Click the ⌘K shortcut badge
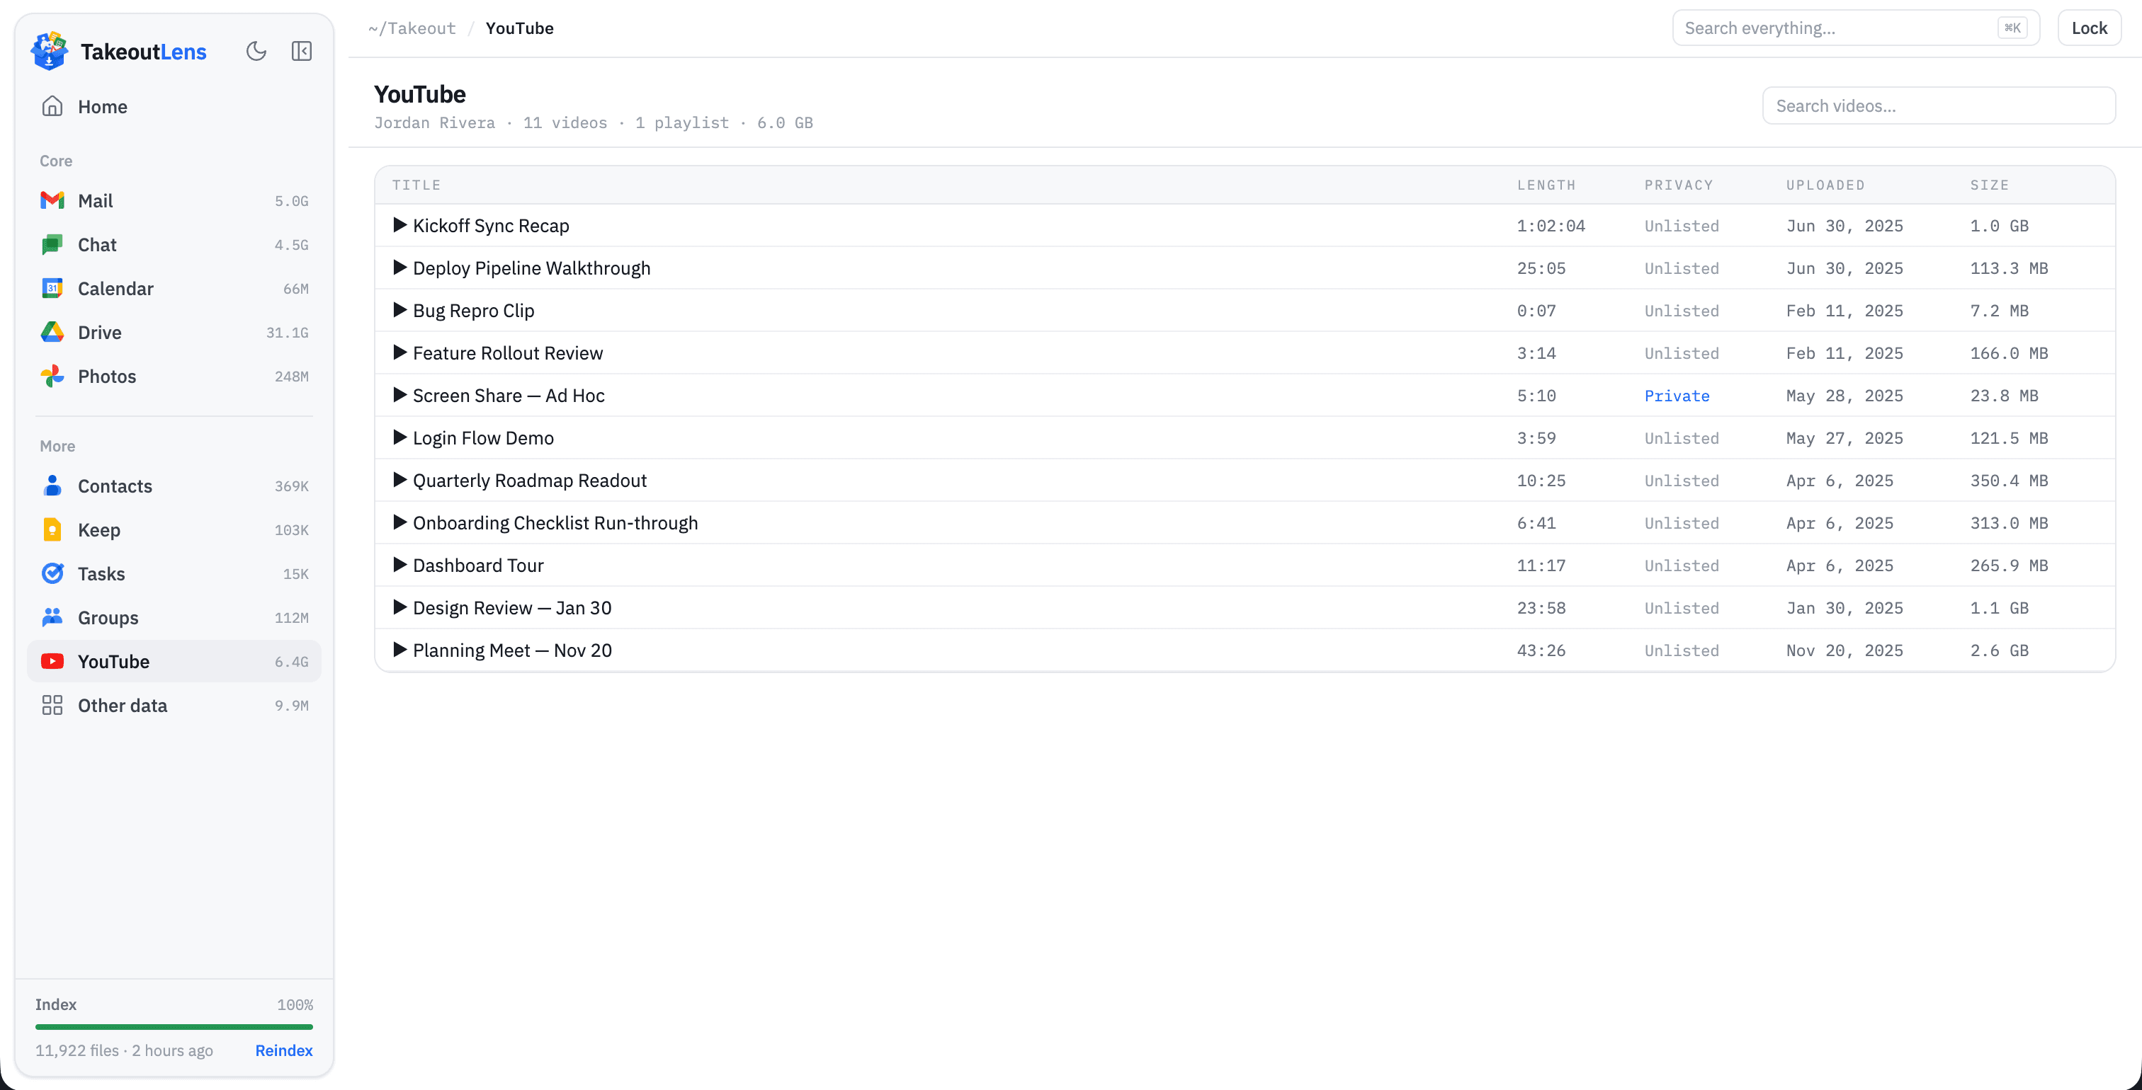 [x=2013, y=28]
